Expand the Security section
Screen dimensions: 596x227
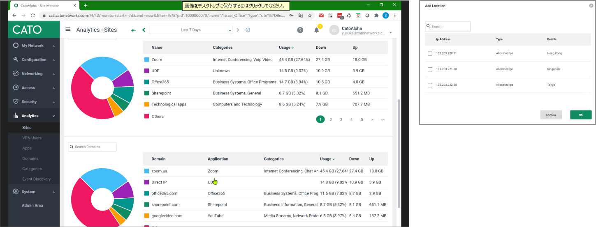53,102
